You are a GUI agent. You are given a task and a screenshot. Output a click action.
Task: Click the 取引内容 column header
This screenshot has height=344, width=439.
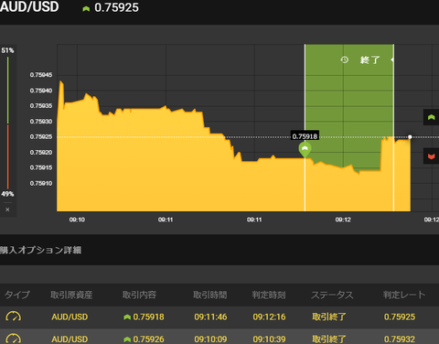[x=139, y=295]
